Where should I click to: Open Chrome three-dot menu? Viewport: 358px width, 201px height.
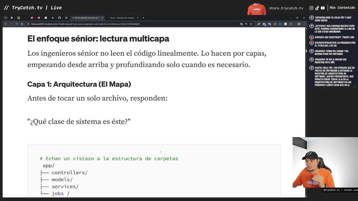pos(304,24)
